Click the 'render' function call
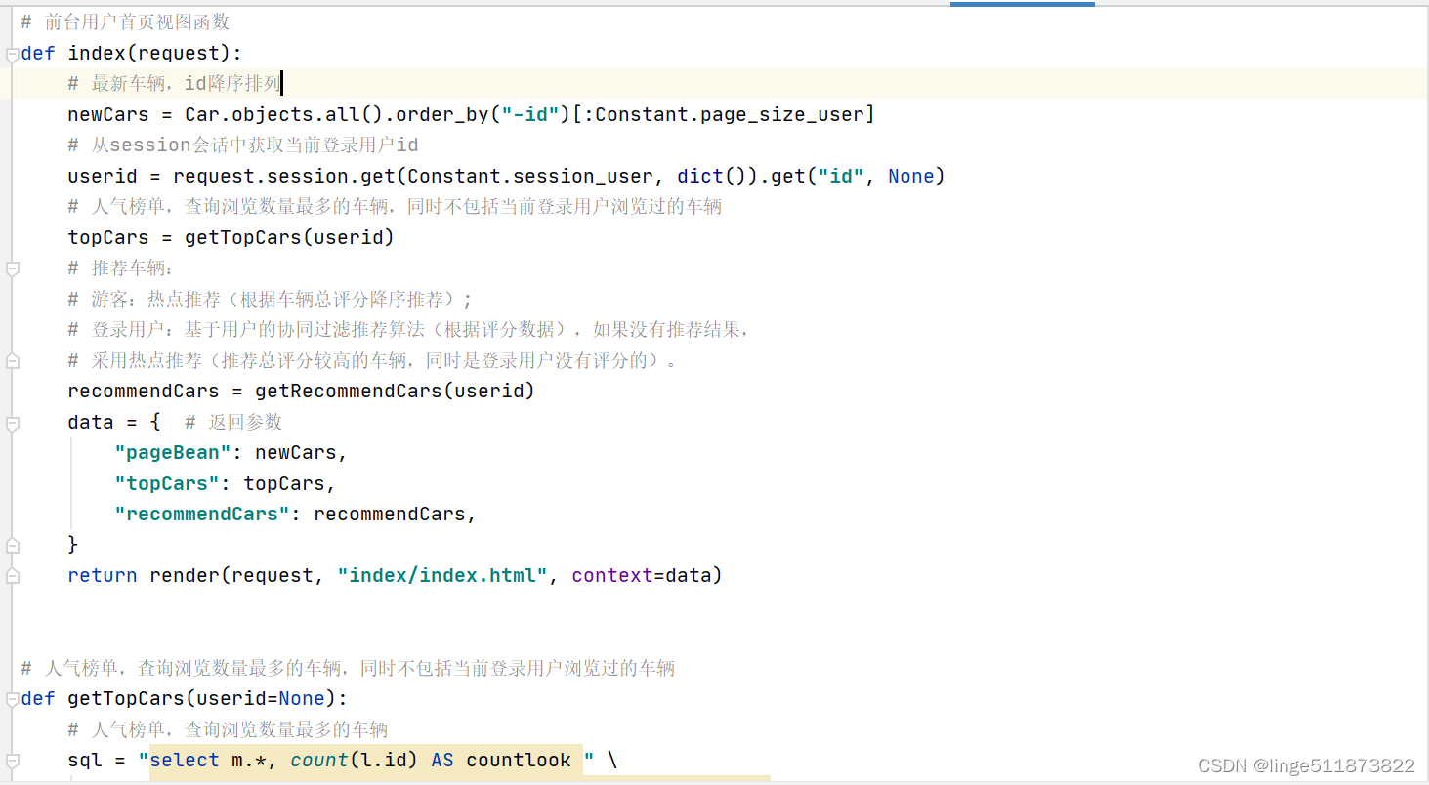The image size is (1429, 785). tap(185, 575)
